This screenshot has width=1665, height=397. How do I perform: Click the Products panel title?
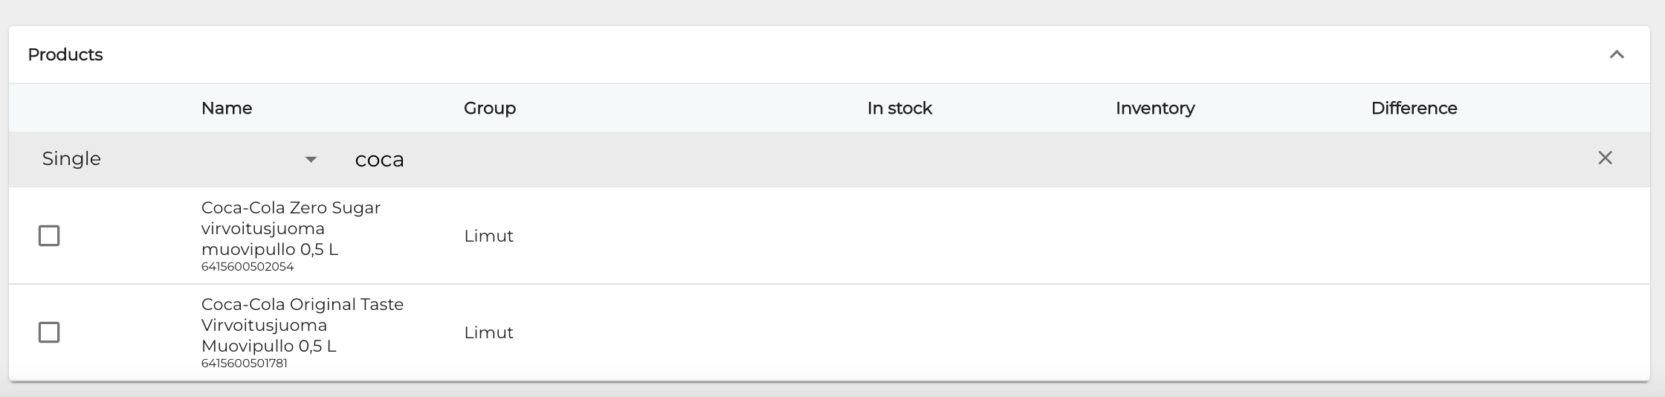coord(65,55)
